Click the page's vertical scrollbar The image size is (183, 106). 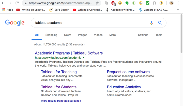point(181,34)
